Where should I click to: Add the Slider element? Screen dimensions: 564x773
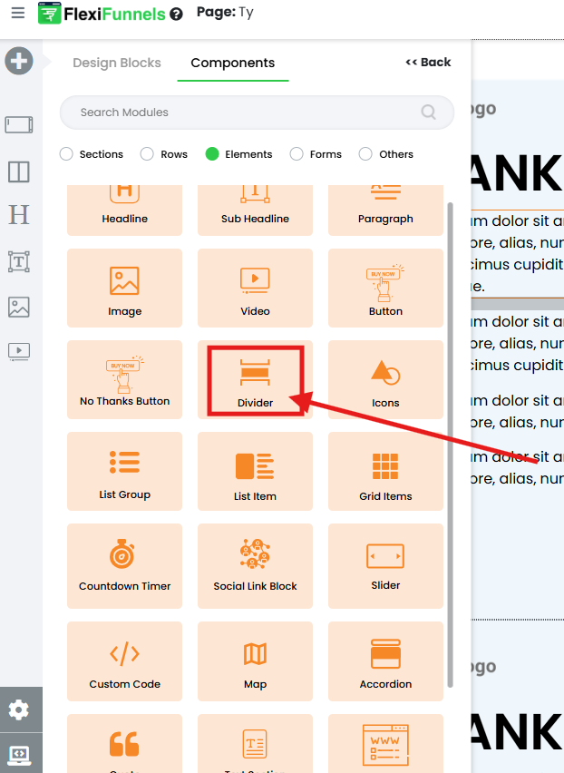click(x=385, y=566)
